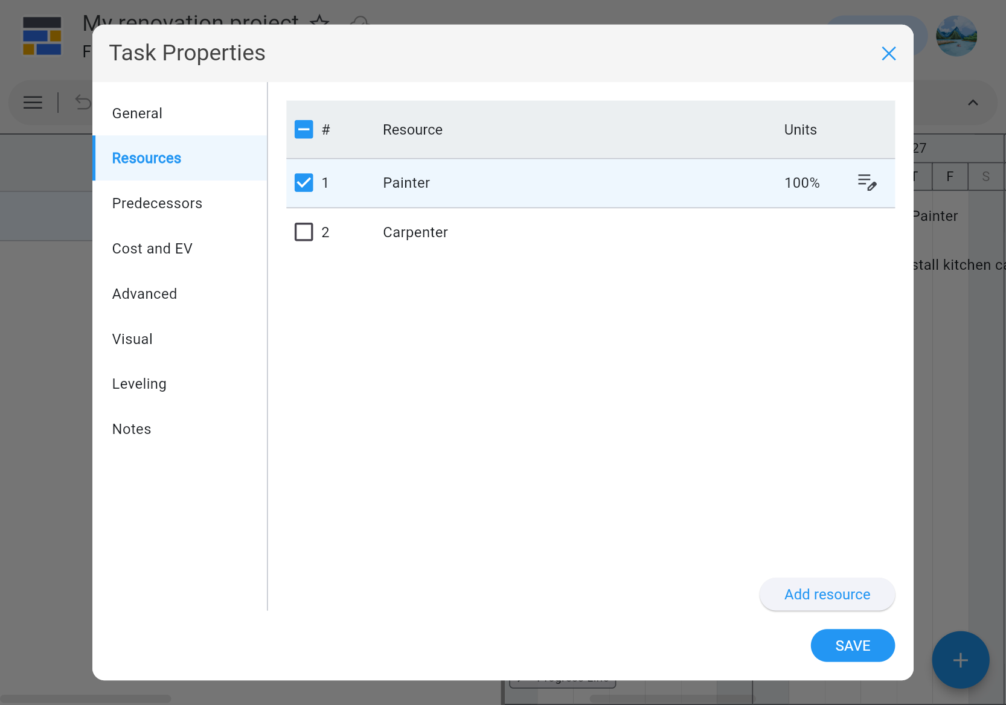1006x705 pixels.
Task: Click the Painter units 100% value
Action: click(x=801, y=183)
